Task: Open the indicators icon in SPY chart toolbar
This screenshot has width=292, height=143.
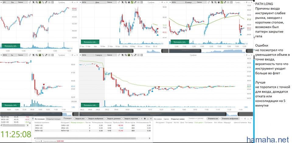Action: pos(30,2)
